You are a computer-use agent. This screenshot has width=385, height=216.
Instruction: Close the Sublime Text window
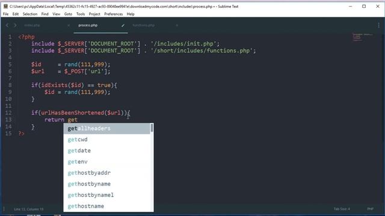[378, 7]
